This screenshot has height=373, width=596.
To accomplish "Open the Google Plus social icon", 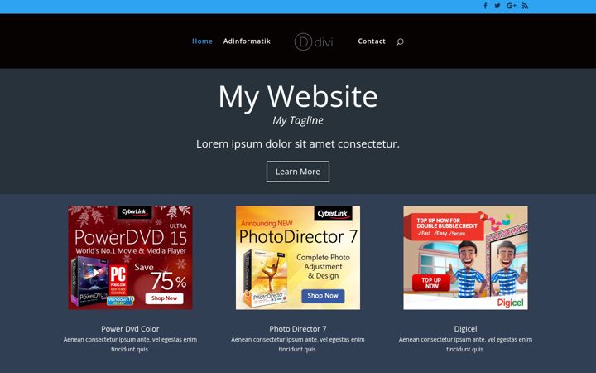I will (x=512, y=6).
